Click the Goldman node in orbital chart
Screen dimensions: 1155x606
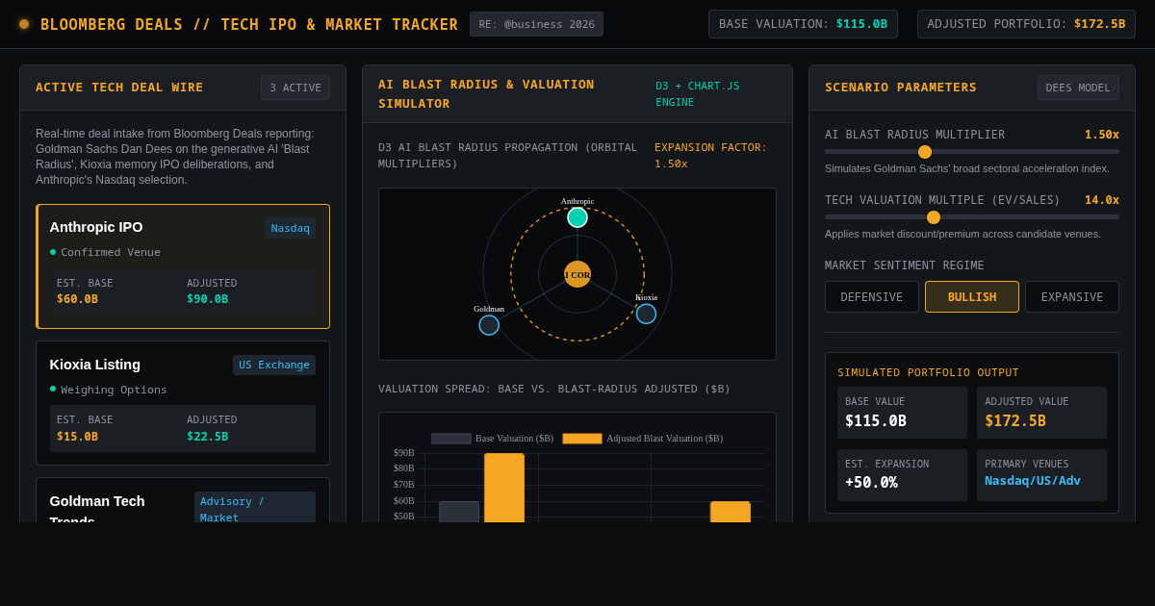click(x=489, y=325)
